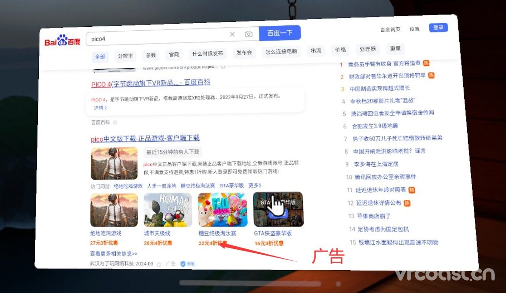Click the 百度一下 search button
The image size is (506, 293).
coord(280,33)
